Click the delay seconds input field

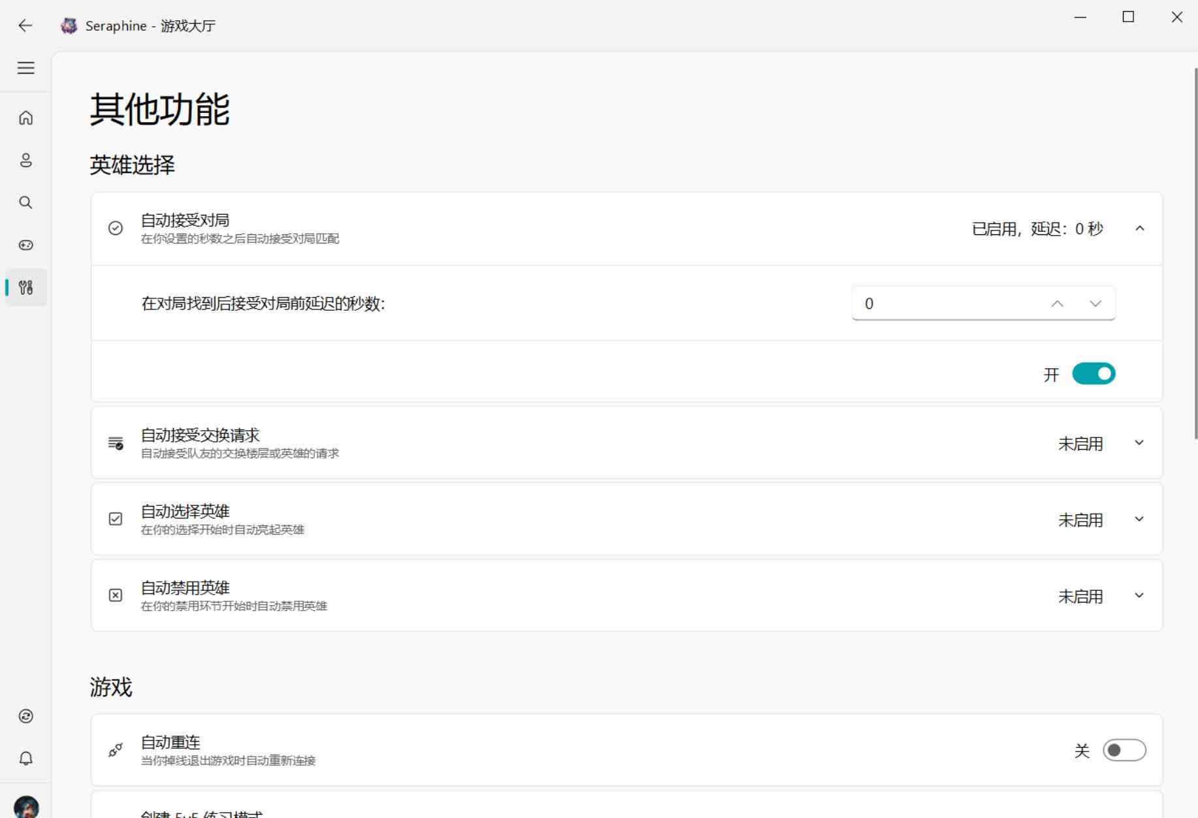click(983, 304)
